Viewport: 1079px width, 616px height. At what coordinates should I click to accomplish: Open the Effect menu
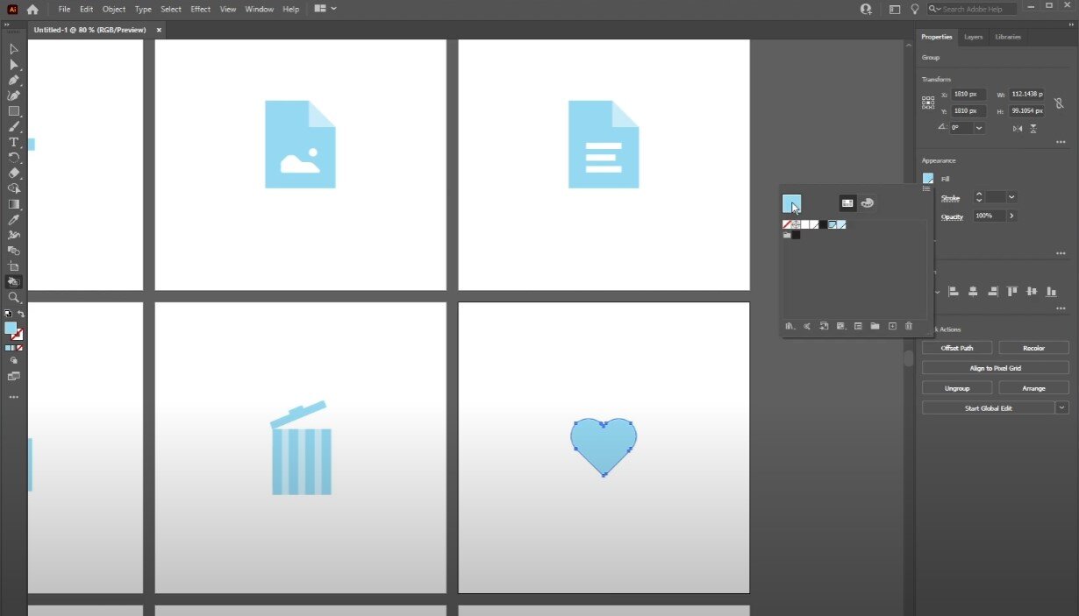pos(200,10)
